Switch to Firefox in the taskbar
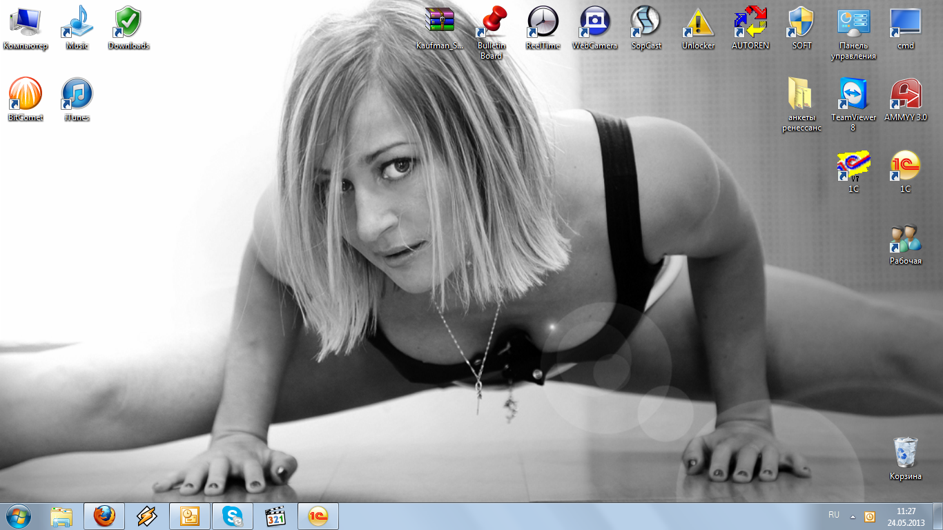 (104, 516)
